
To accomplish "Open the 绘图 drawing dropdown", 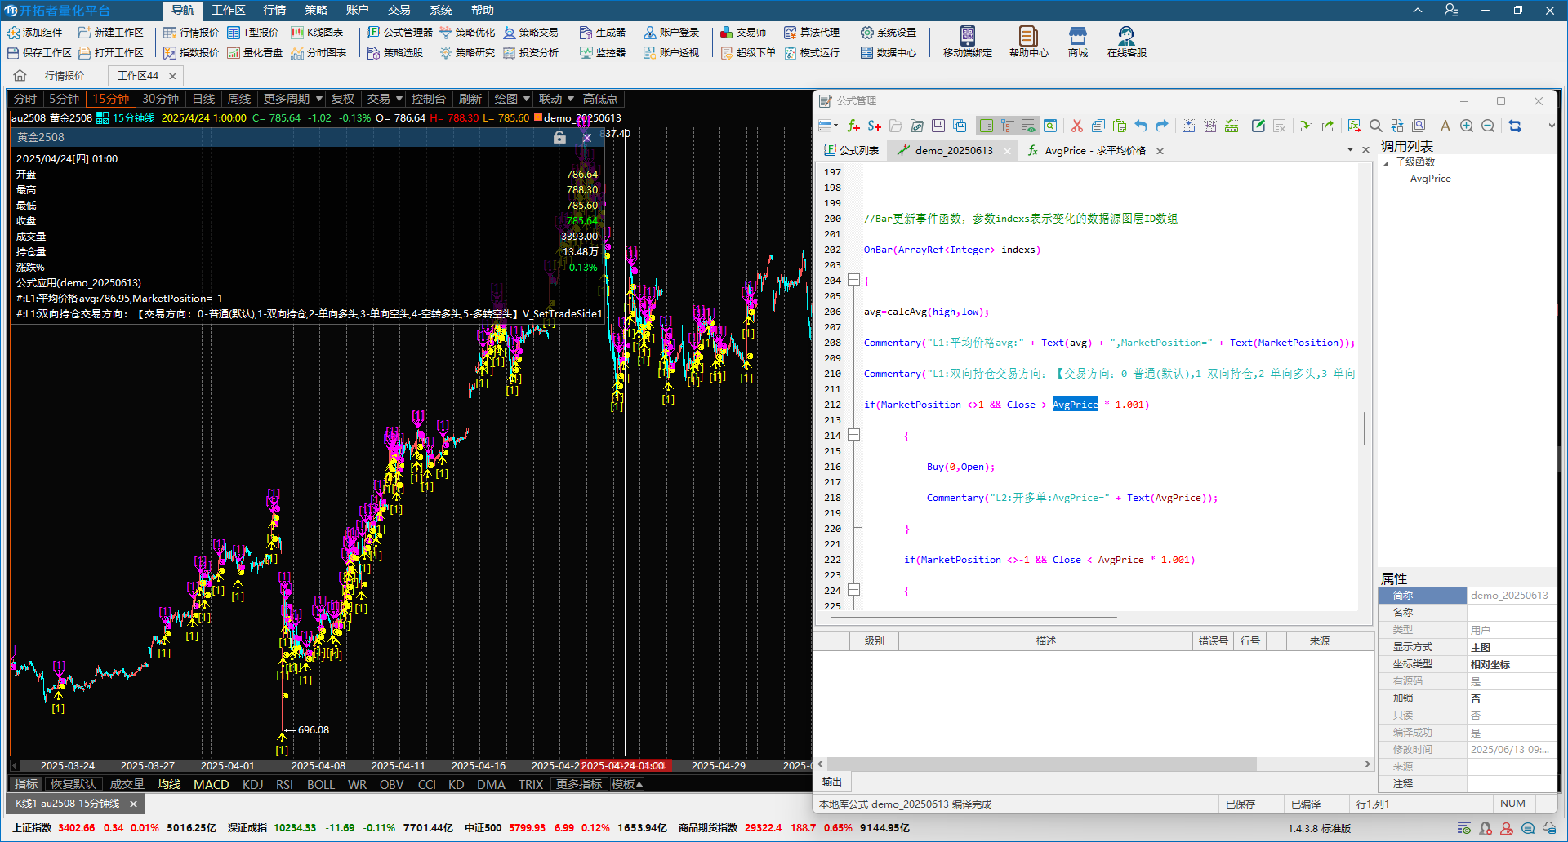I will tap(512, 99).
